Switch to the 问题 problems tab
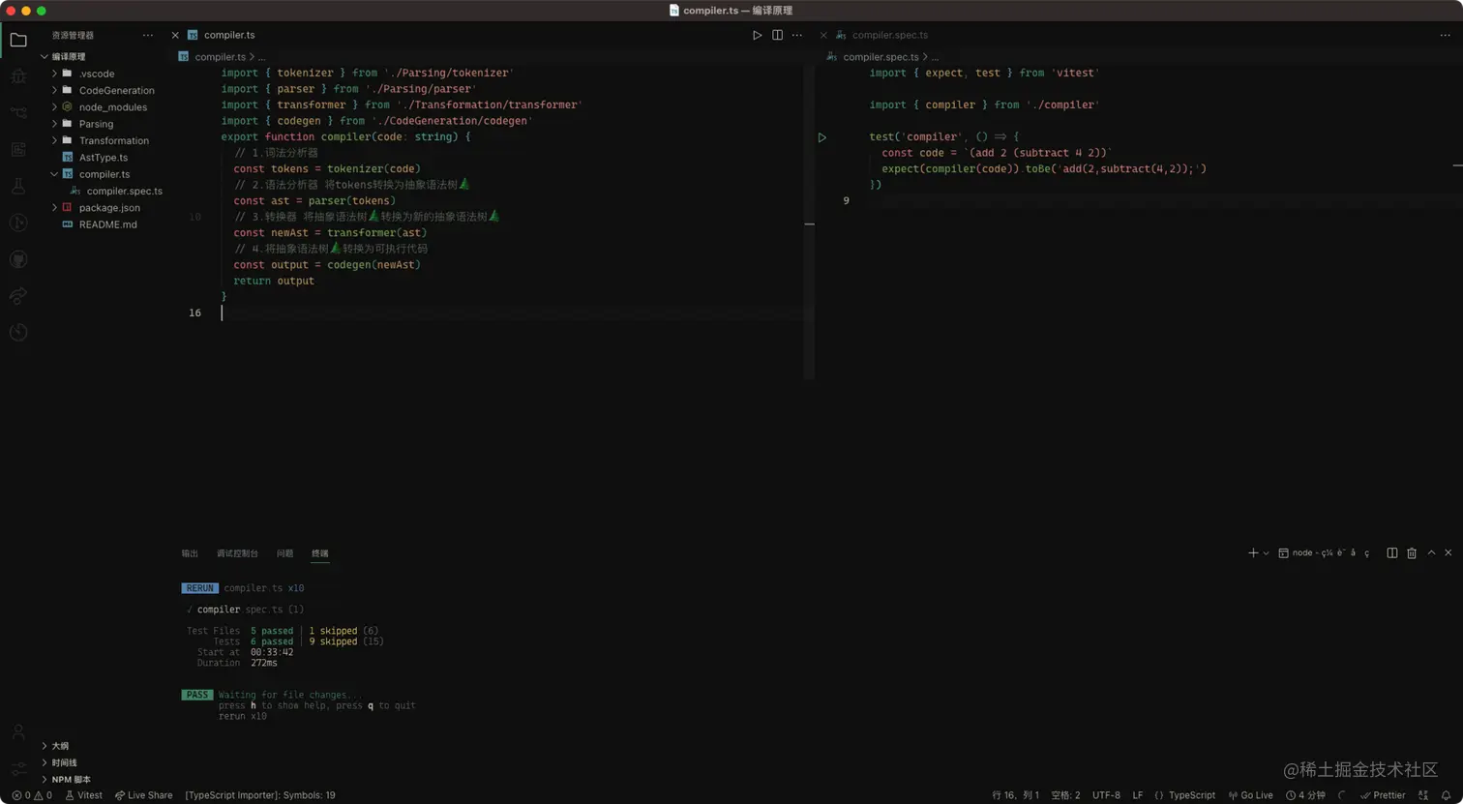This screenshot has height=804, width=1463. (x=284, y=553)
